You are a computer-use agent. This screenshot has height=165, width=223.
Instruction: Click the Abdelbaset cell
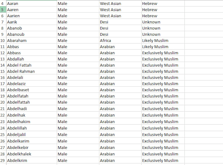[31, 90]
